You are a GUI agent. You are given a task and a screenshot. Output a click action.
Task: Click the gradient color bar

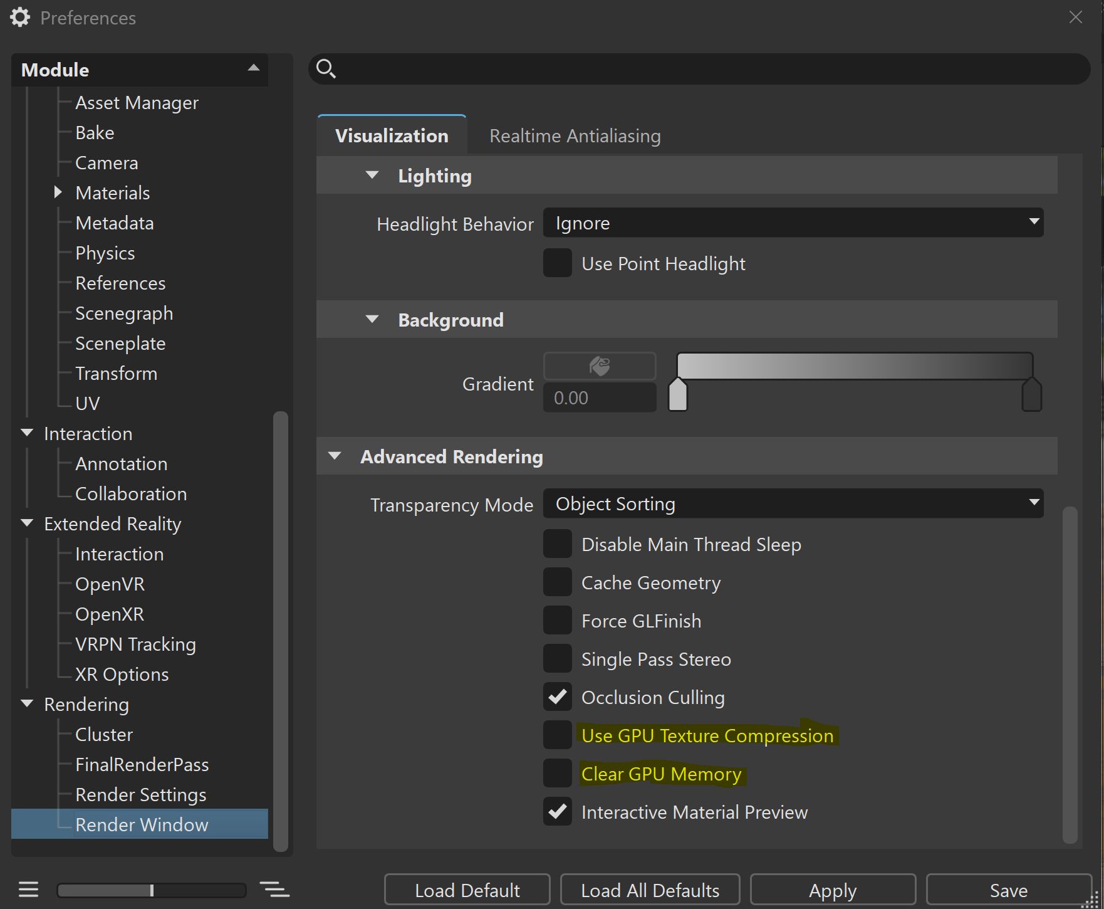[x=855, y=366]
